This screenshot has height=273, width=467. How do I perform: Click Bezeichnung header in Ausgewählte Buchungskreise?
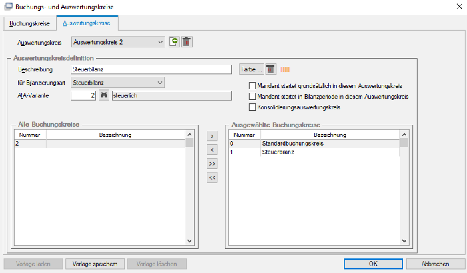point(330,135)
